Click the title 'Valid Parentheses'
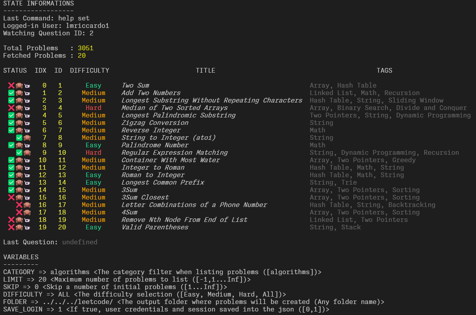 click(x=155, y=227)
